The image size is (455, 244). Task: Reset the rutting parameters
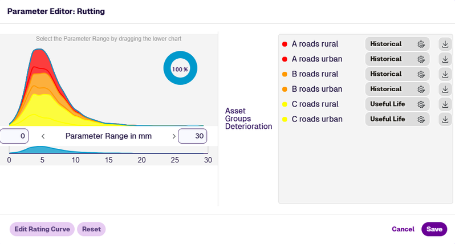[91, 229]
